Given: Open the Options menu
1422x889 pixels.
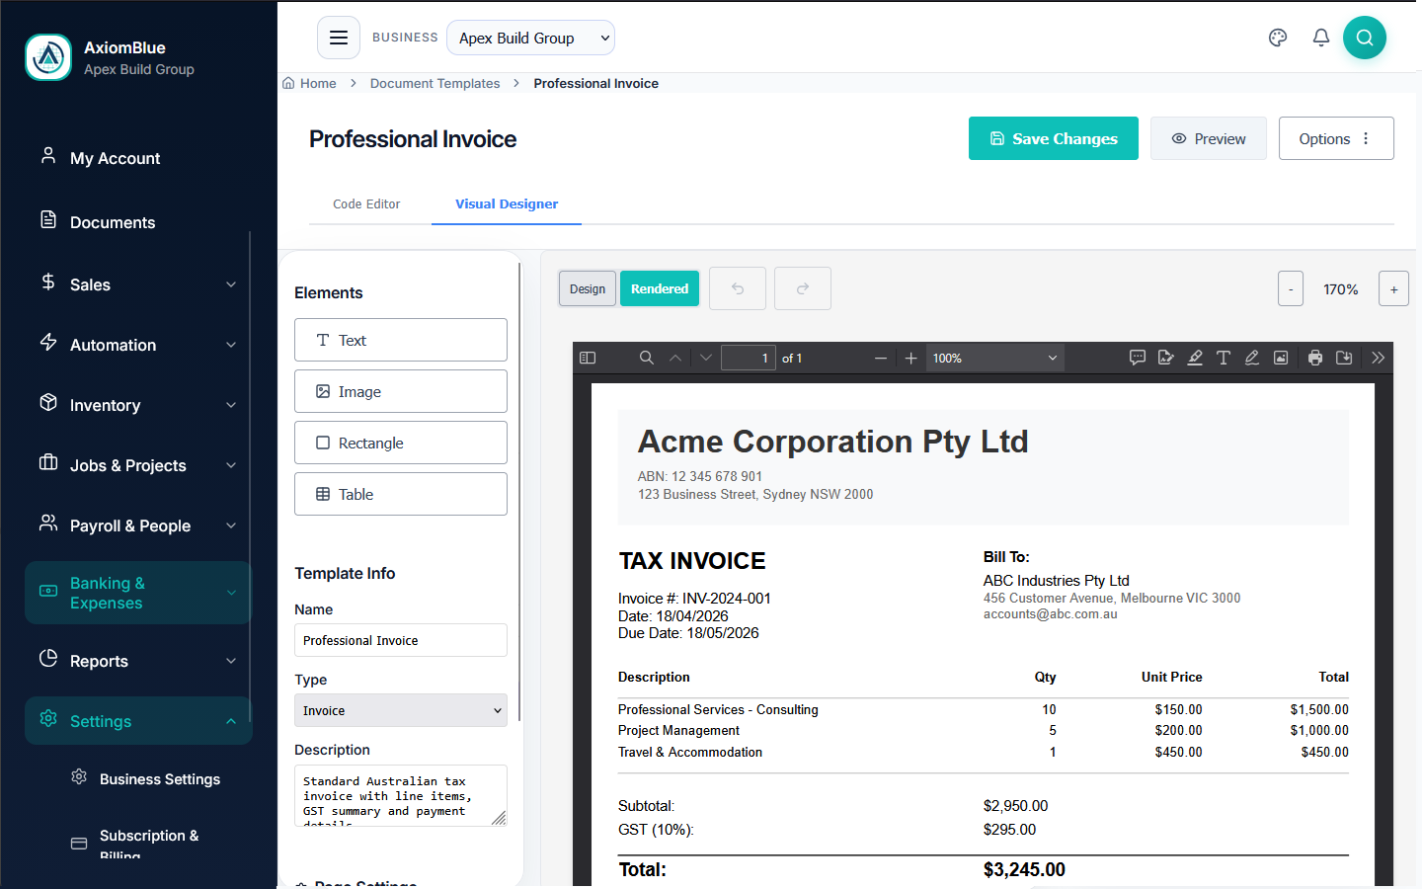Looking at the screenshot, I should tap(1336, 138).
